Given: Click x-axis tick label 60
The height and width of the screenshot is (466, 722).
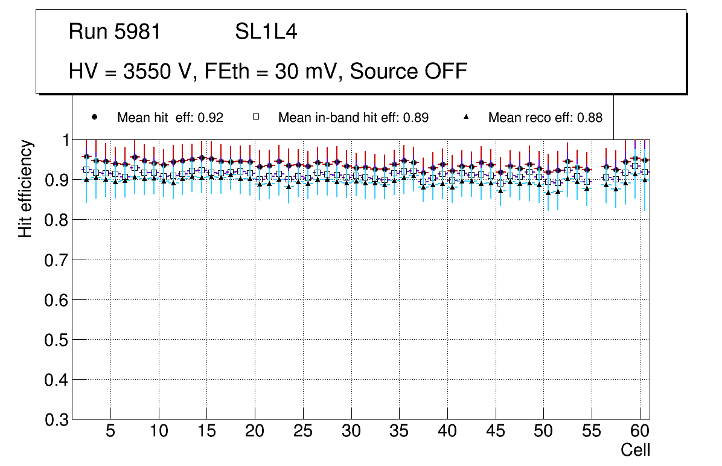Looking at the screenshot, I should pyautogui.click(x=639, y=432).
